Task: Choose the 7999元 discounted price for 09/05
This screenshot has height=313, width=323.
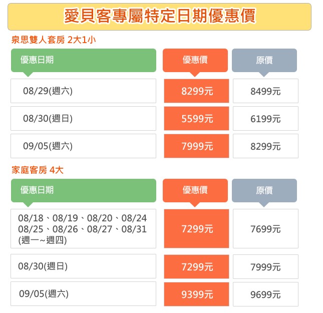Action: click(x=196, y=146)
